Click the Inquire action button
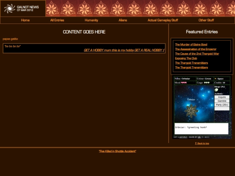235x176 pixels. click(x=222, y=97)
